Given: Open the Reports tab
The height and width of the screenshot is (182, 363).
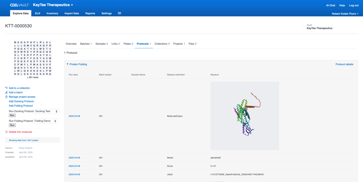Looking at the screenshot, I should coord(90,13).
